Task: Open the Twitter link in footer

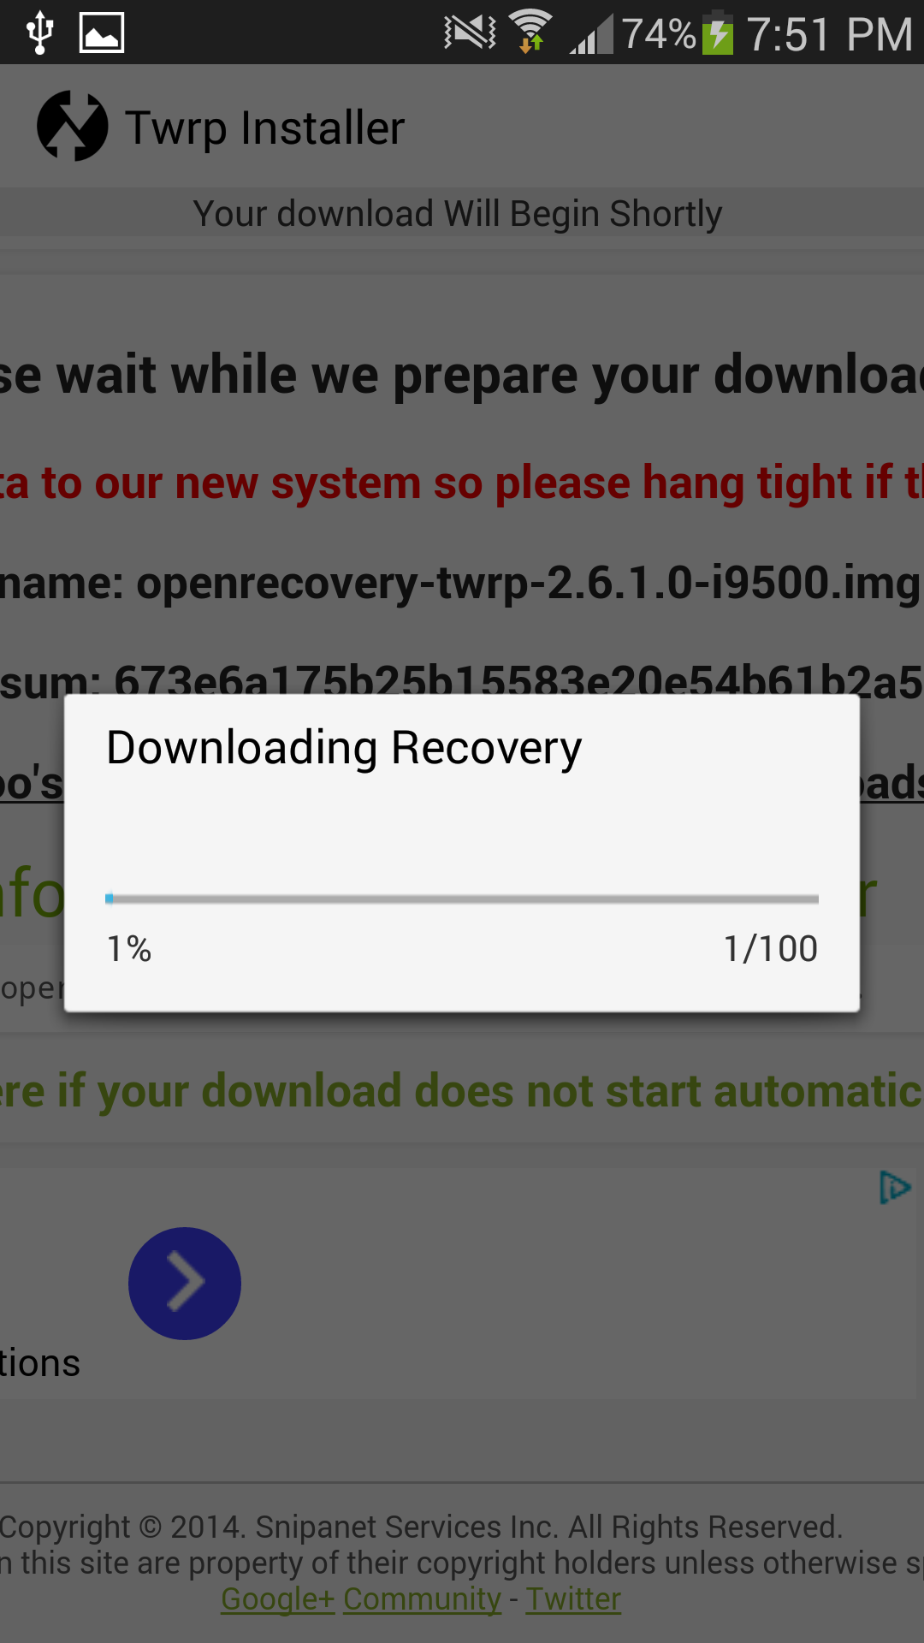Action: pos(573,1599)
